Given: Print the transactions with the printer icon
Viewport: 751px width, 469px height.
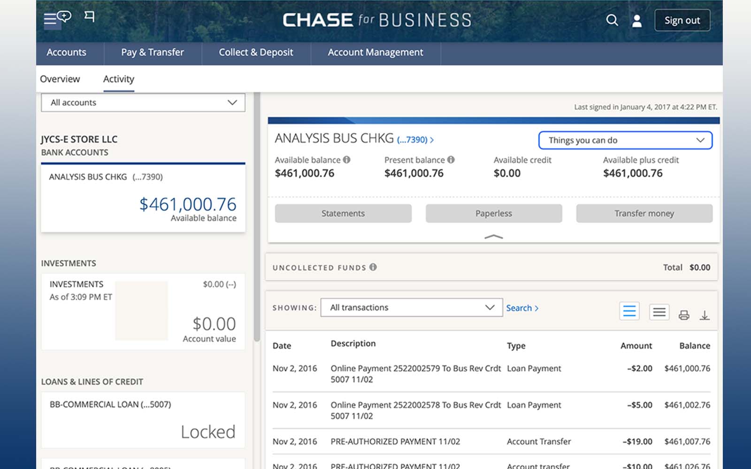Looking at the screenshot, I should click(x=684, y=315).
